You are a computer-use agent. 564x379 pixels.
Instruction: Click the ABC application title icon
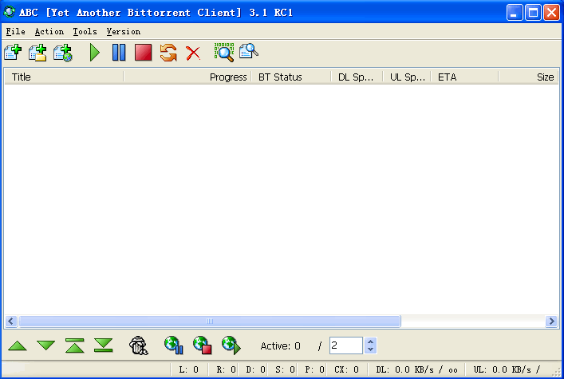click(10, 12)
